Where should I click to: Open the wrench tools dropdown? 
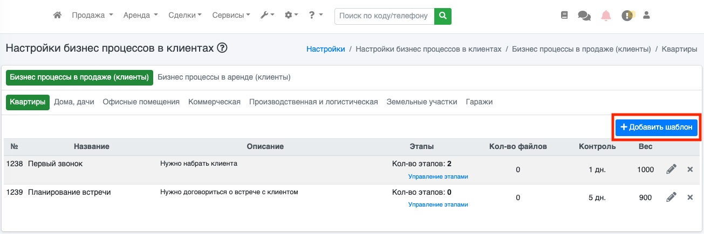click(x=267, y=16)
